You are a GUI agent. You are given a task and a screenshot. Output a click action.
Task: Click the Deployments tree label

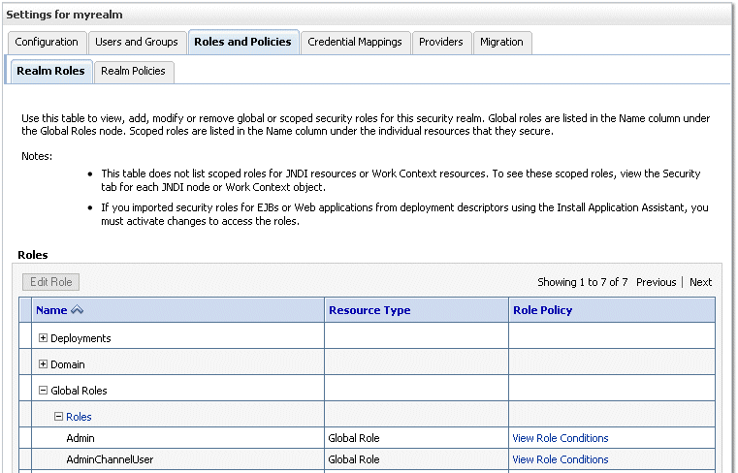click(80, 338)
